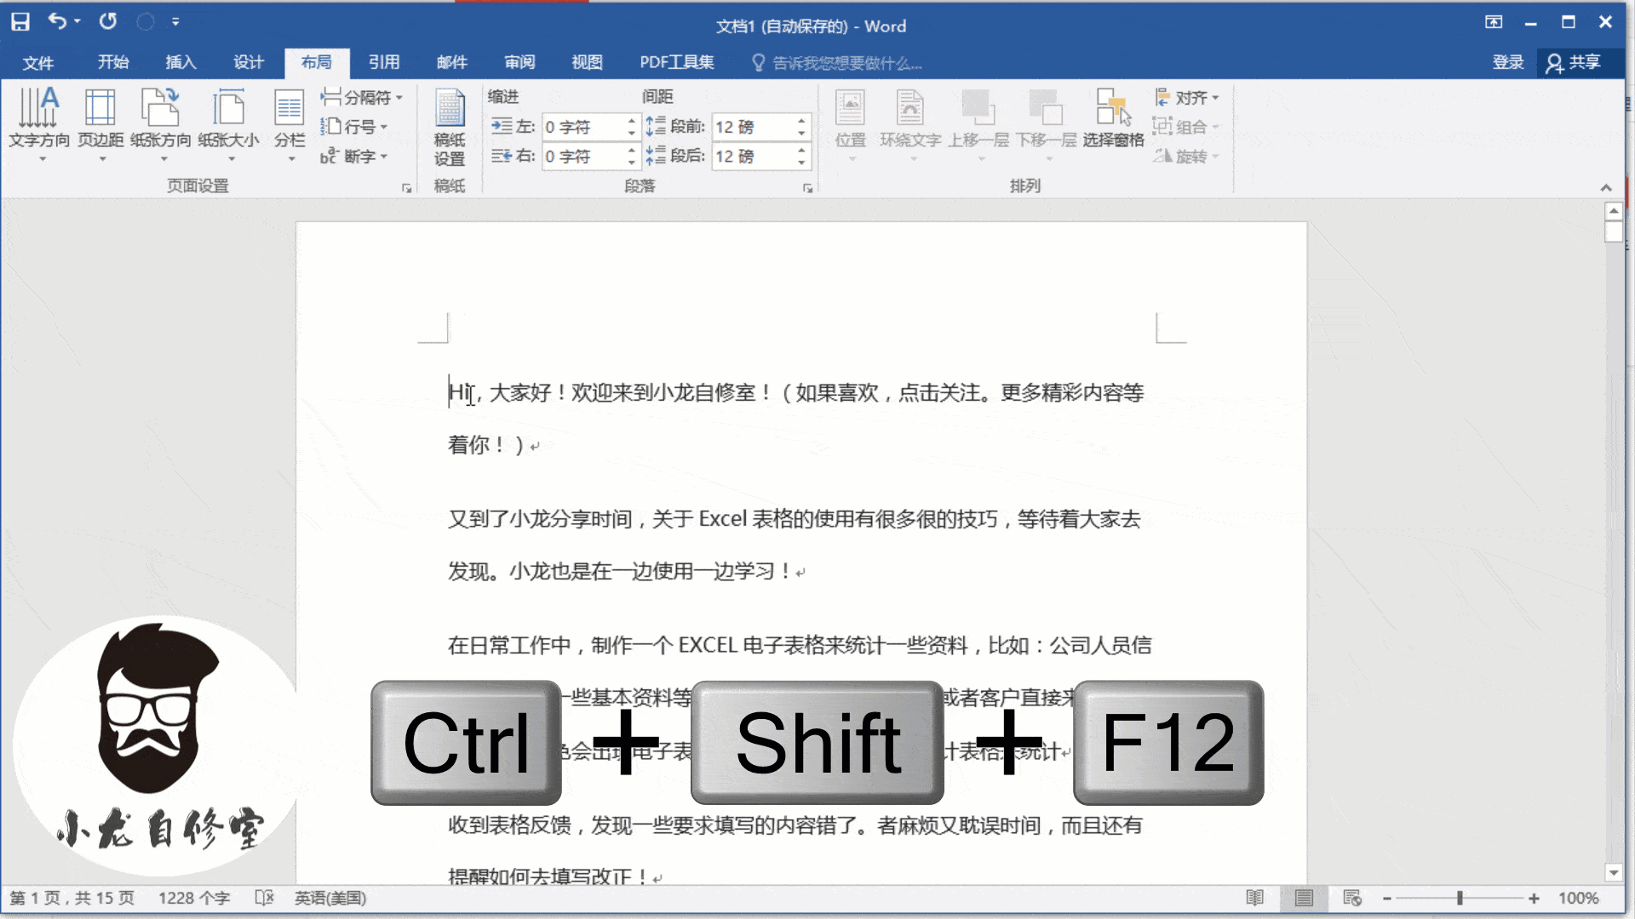This screenshot has width=1635, height=919.
Task: Open the 段落 paragraph dialog launcher
Action: pos(808,188)
